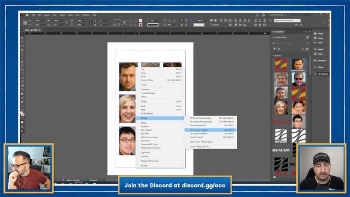Click the lightbulb discover icon in top bar
The height and width of the screenshot is (197, 350).
257,15
